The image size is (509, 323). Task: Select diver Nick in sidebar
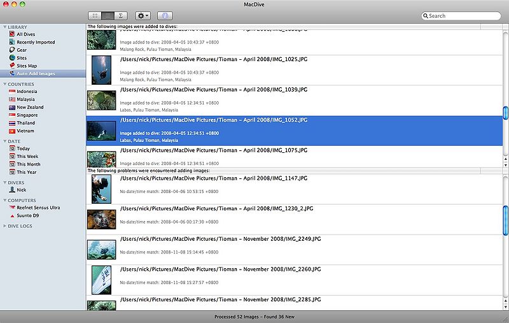[x=21, y=190]
